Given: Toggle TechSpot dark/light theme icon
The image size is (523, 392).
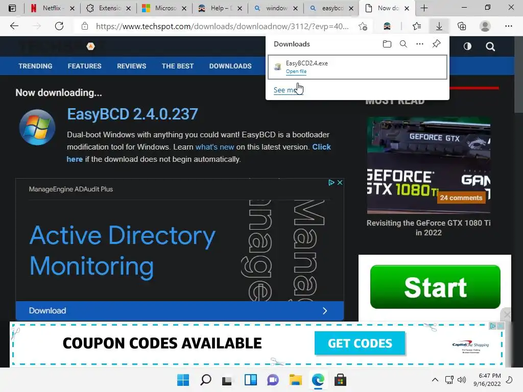Looking at the screenshot, I should 467,46.
